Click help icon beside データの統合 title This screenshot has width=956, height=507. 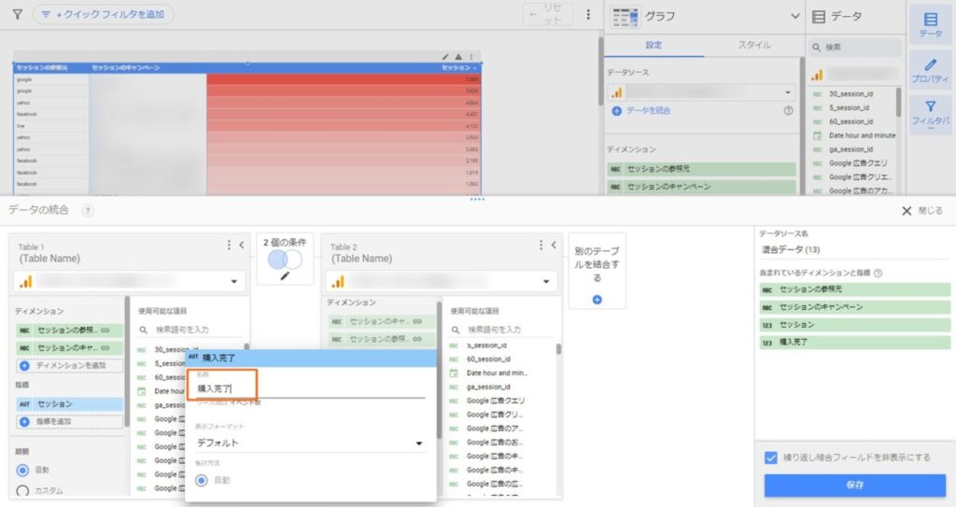tap(88, 211)
